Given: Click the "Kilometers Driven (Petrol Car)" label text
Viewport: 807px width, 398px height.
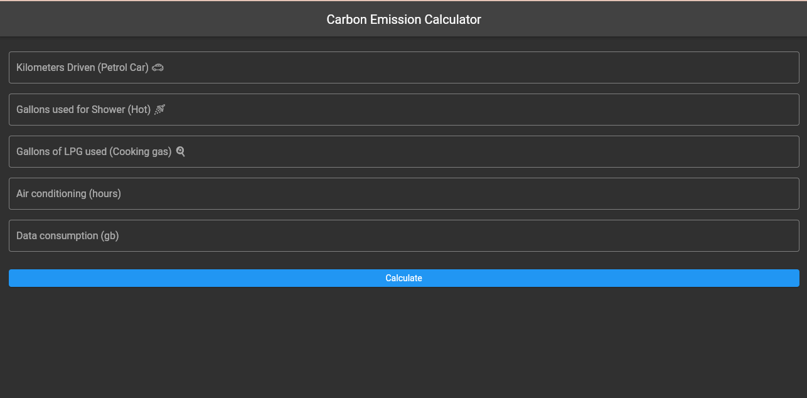Looking at the screenshot, I should pyautogui.click(x=82, y=68).
